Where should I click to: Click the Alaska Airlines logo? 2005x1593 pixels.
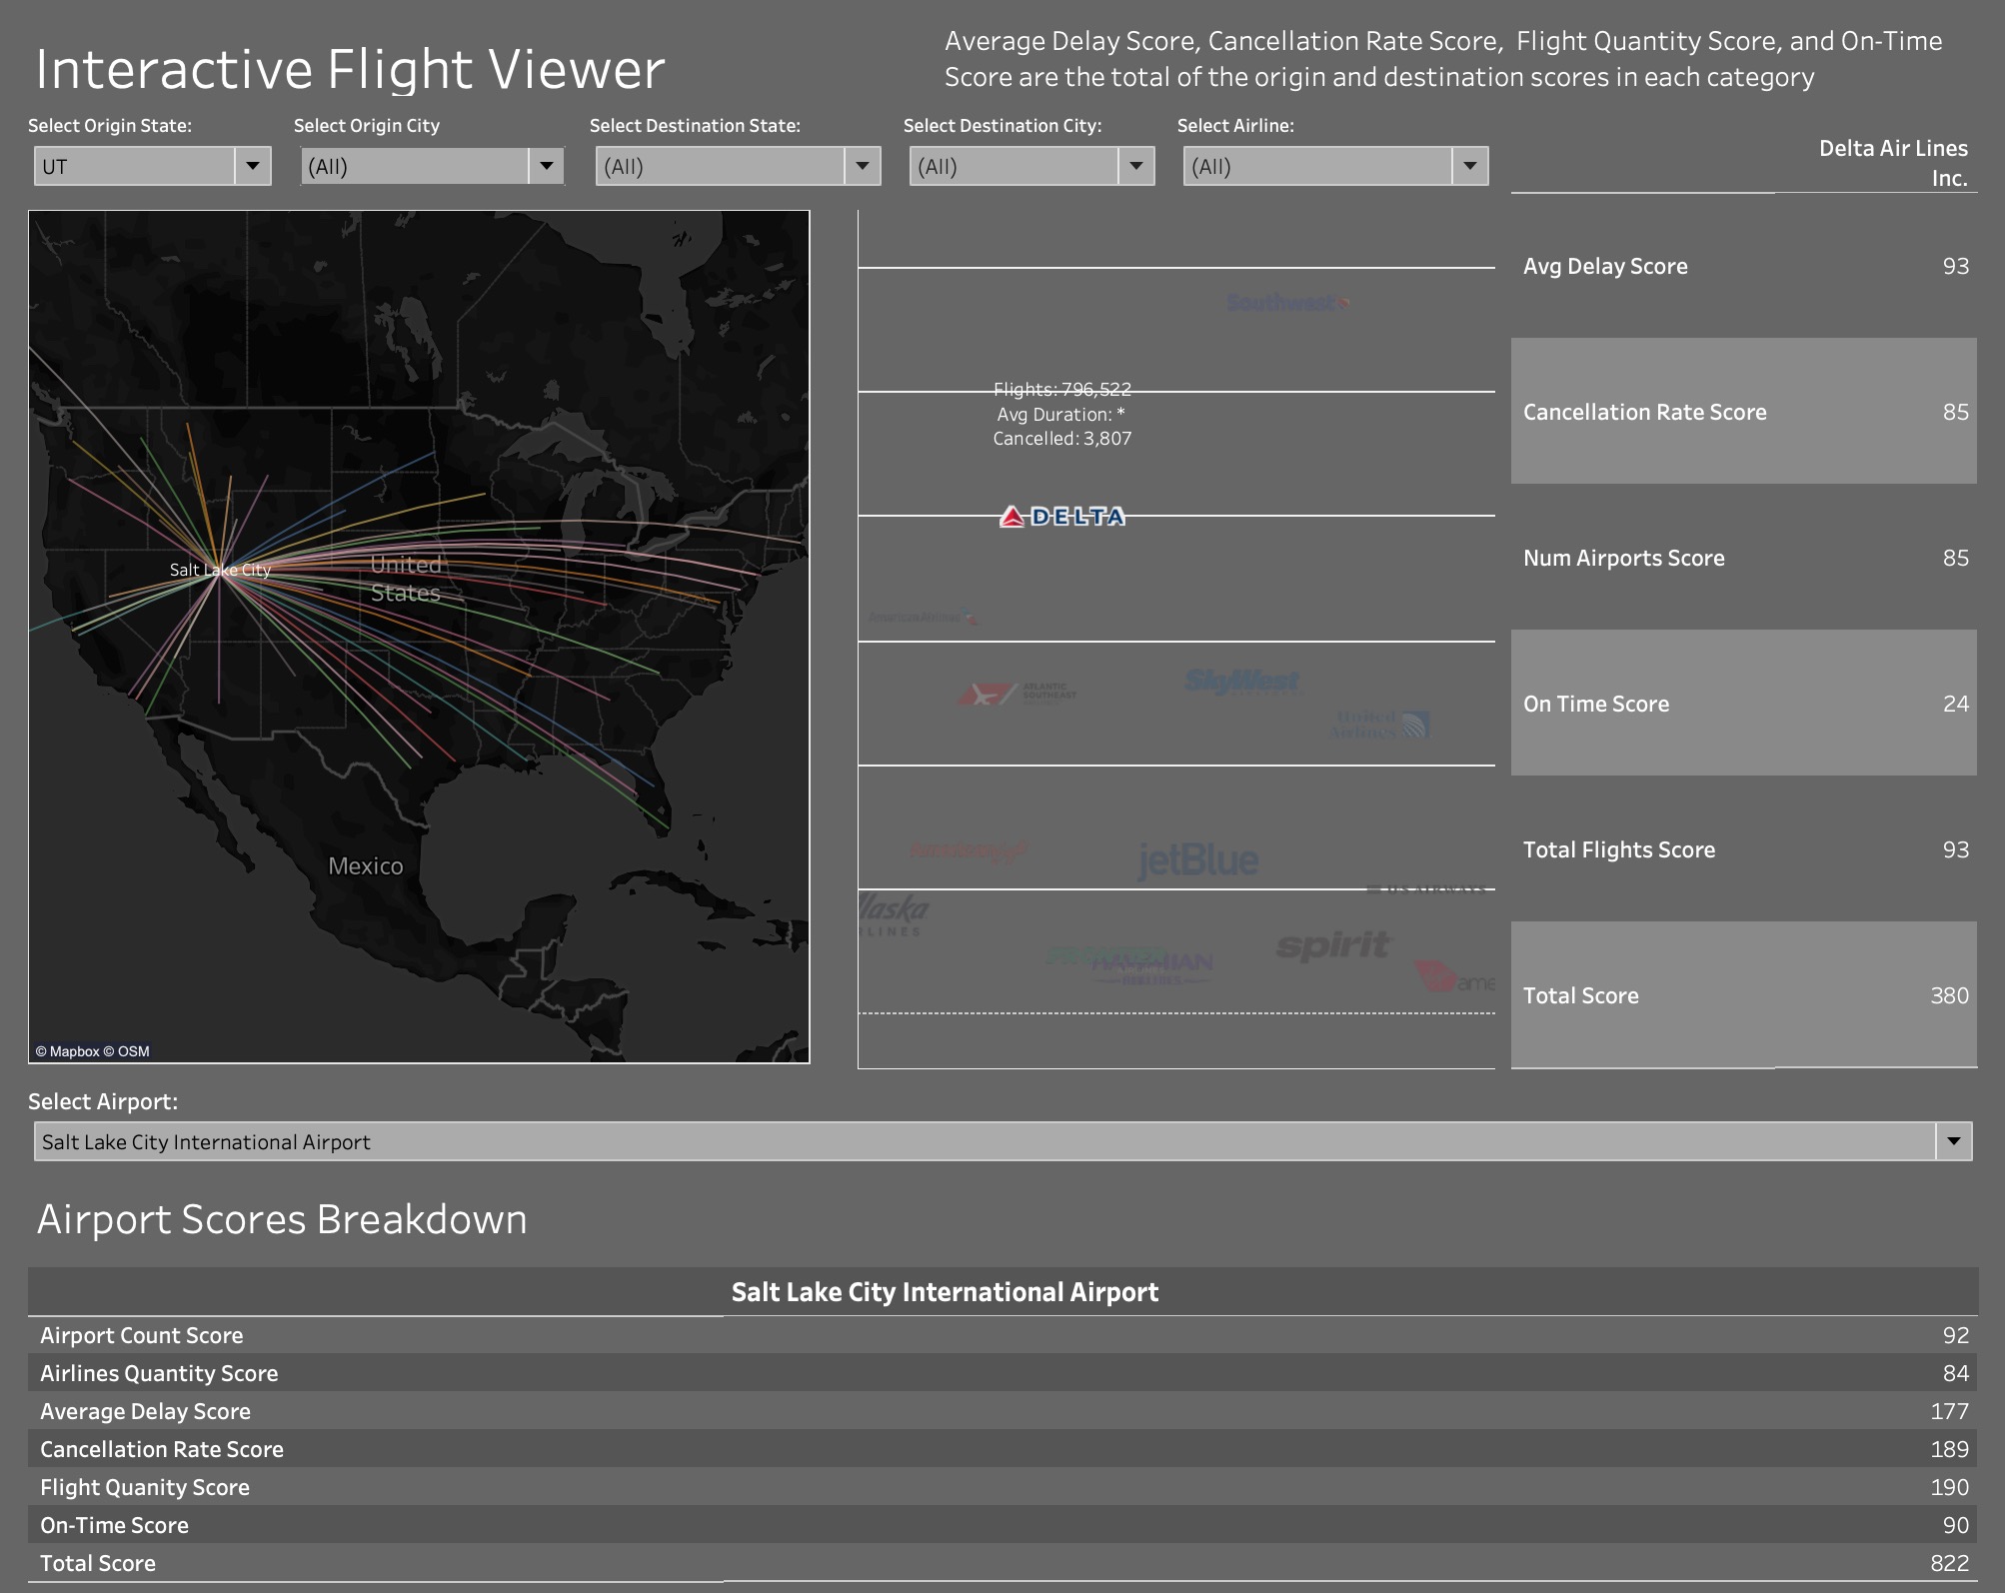pyautogui.click(x=890, y=914)
